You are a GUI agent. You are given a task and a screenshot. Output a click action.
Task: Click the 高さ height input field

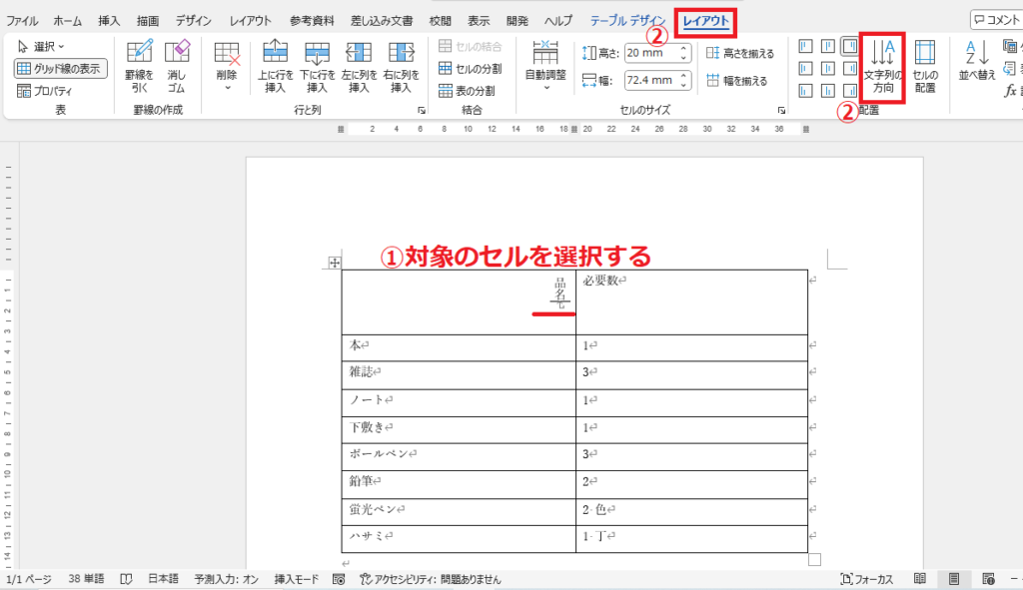[650, 53]
